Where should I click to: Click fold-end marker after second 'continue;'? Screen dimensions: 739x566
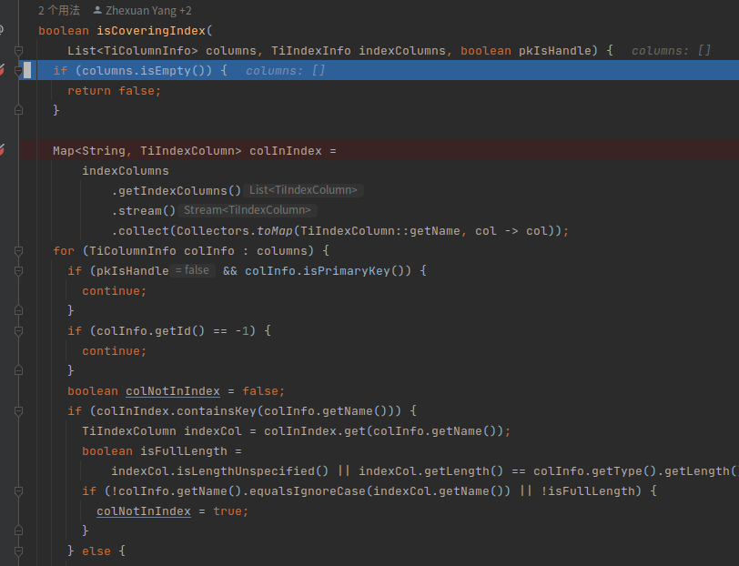(18, 370)
